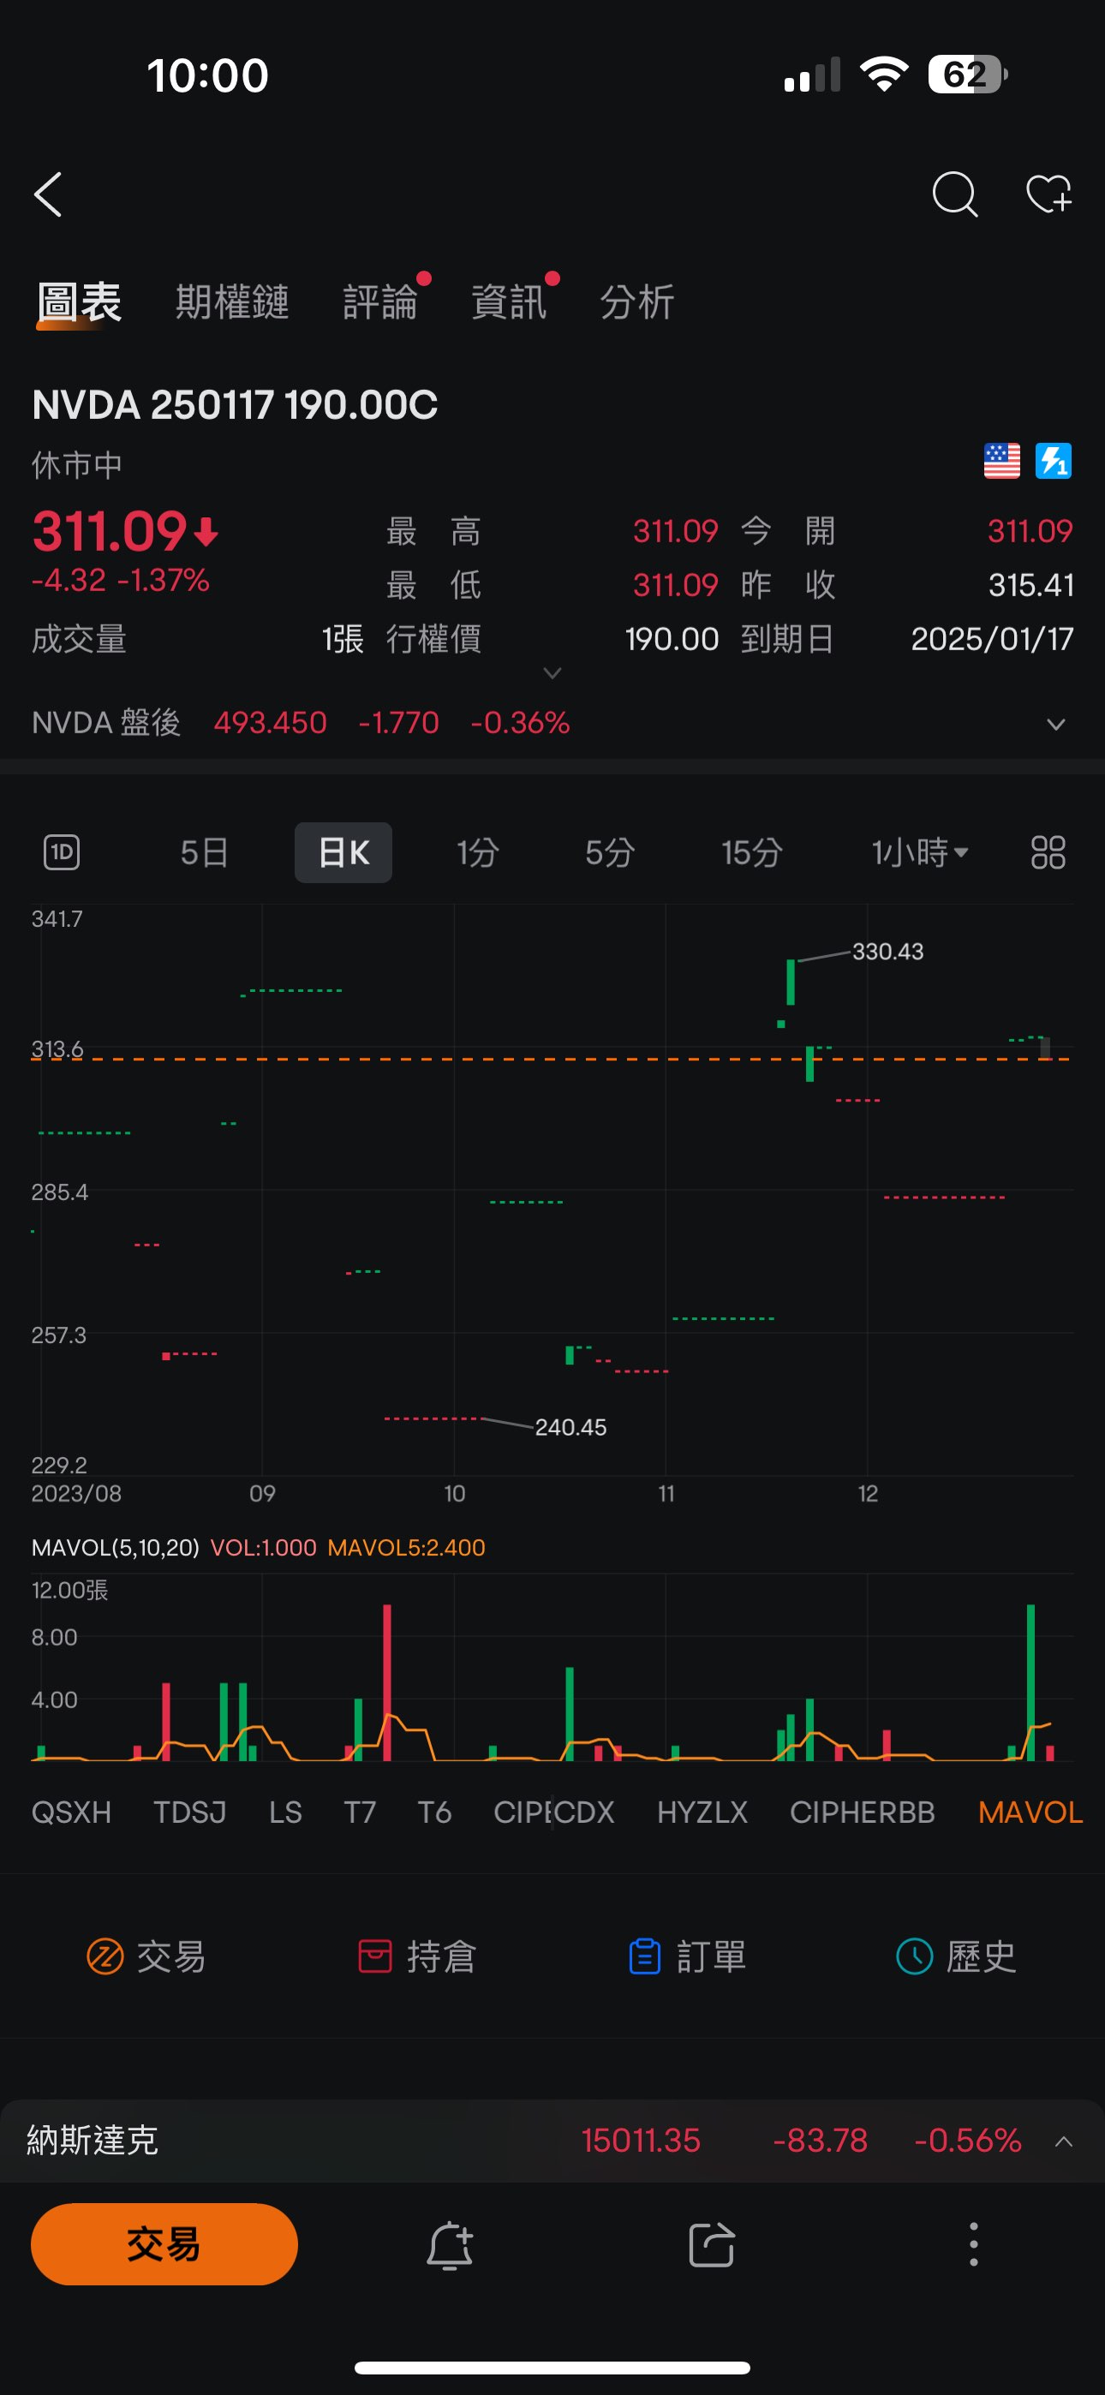Switch to the 資訊 tab
The image size is (1105, 2395).
[x=509, y=302]
